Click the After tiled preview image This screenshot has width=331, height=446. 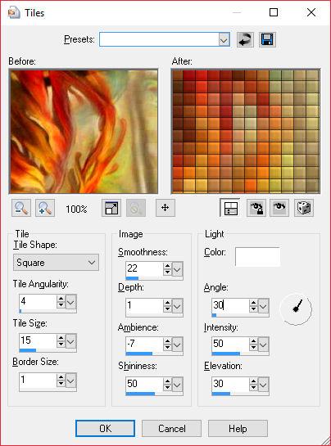246,132
